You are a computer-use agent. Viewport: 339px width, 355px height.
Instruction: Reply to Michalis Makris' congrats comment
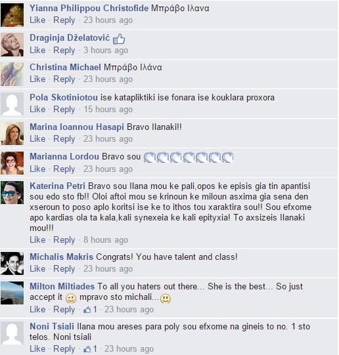tap(64, 269)
